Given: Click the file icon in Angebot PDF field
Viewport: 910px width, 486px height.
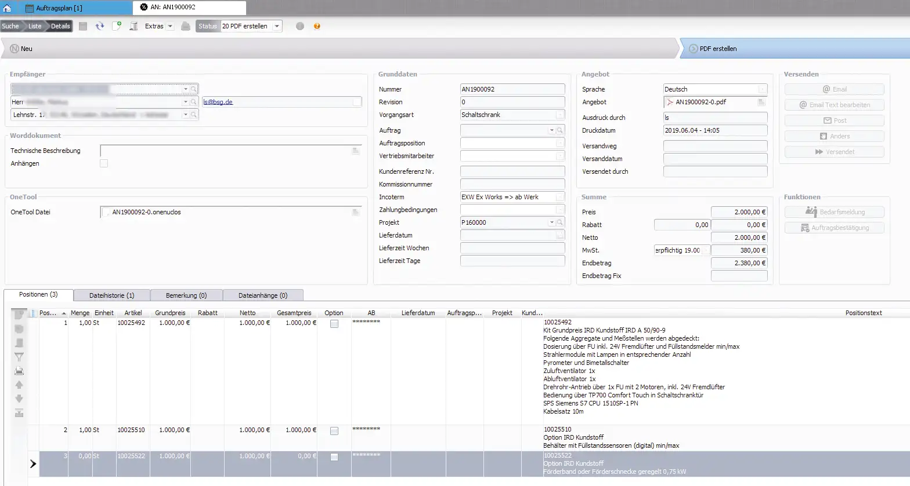Looking at the screenshot, I should [x=761, y=102].
